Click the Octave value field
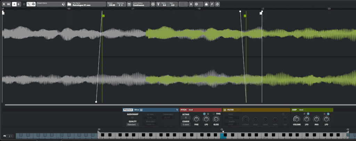This screenshot has height=141, width=356. tap(186, 117)
